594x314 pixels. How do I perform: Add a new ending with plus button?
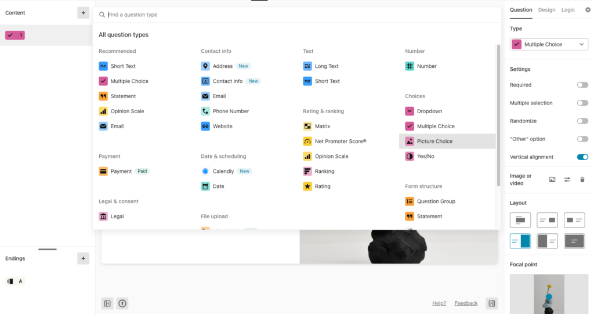pyautogui.click(x=84, y=259)
